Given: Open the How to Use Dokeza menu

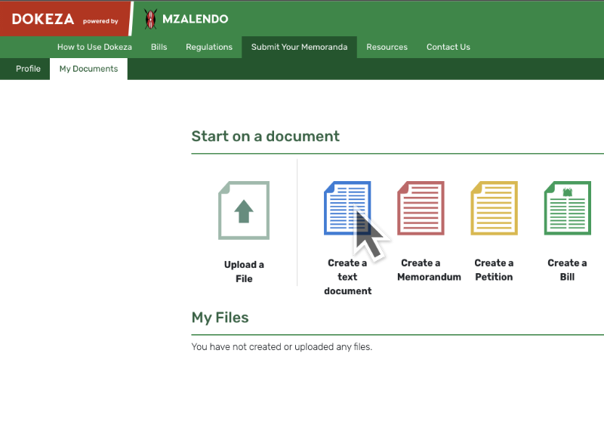Looking at the screenshot, I should coord(94,47).
